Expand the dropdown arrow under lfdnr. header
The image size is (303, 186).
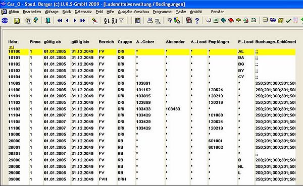tap(11, 47)
